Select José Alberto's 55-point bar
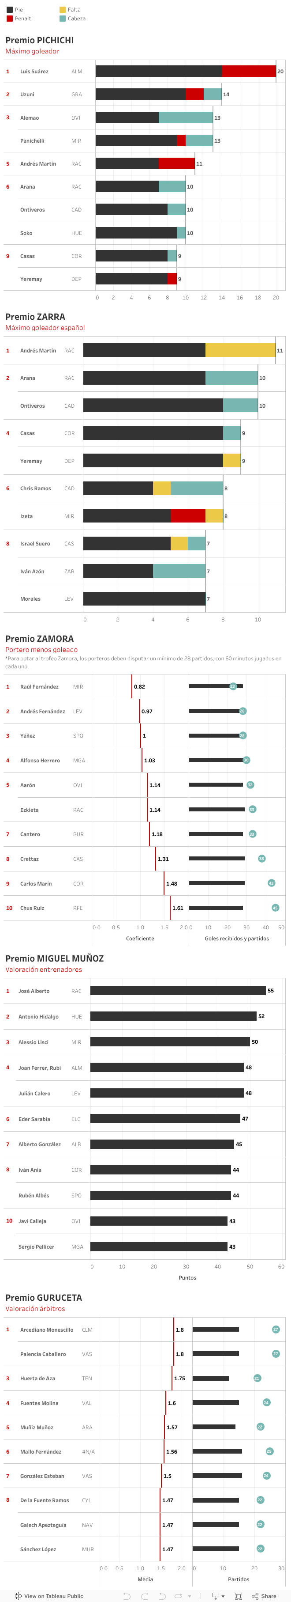Viewport: 291px width, 1602px height. click(x=177, y=991)
